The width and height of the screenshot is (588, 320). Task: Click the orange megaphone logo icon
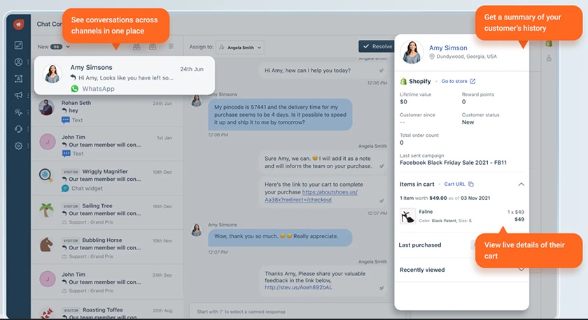point(18,24)
